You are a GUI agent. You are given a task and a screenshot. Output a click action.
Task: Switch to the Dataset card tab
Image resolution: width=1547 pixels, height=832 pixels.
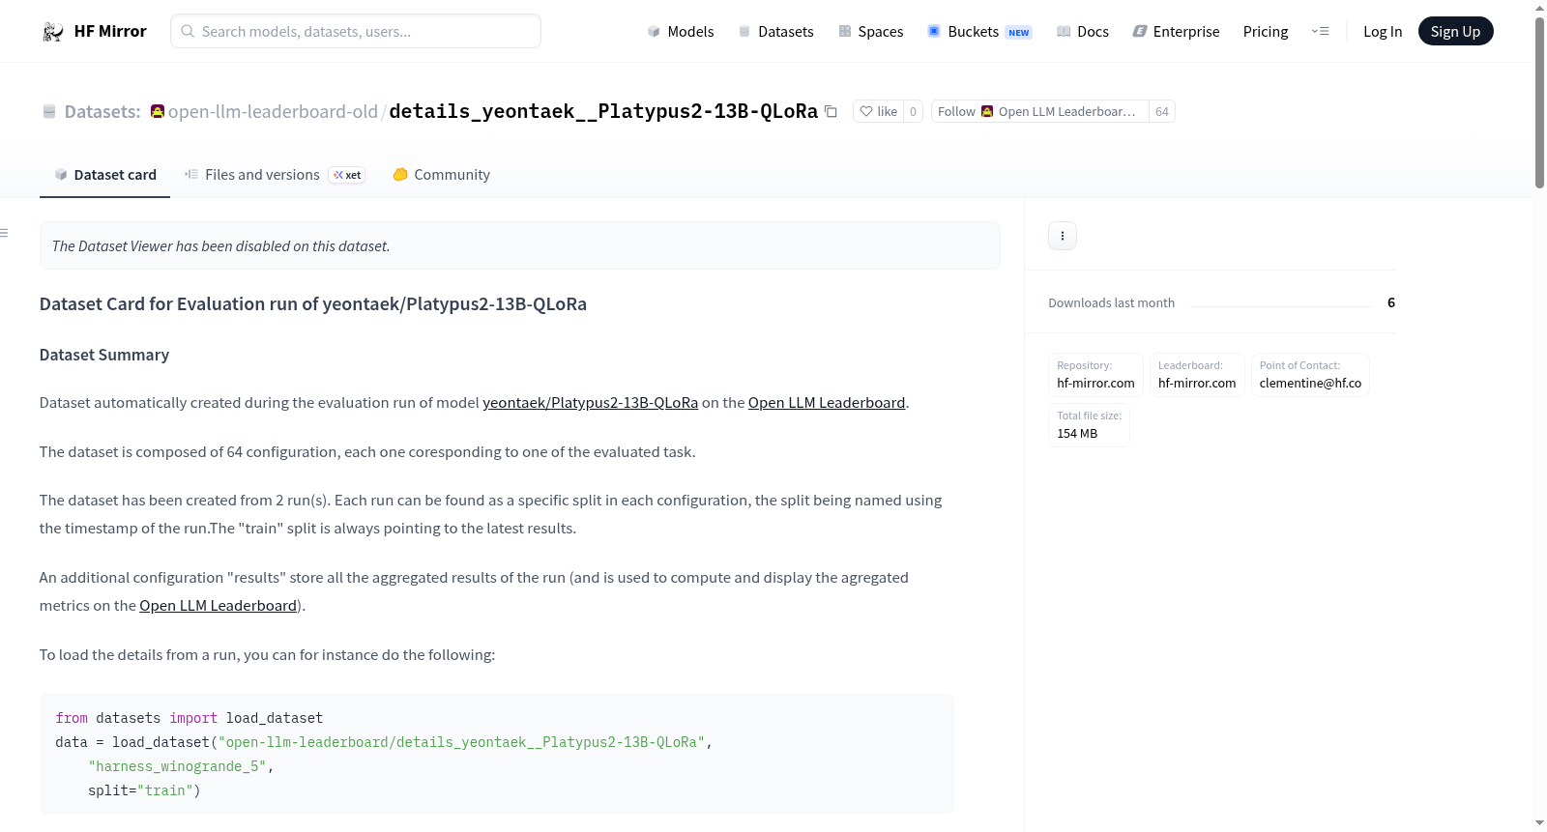[104, 175]
